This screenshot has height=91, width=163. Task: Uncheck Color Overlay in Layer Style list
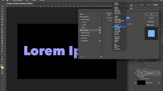coord(80,30)
